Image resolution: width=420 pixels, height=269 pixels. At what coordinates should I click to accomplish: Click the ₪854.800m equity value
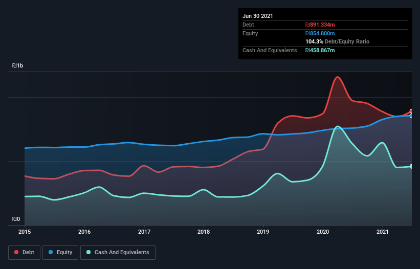[x=320, y=33]
